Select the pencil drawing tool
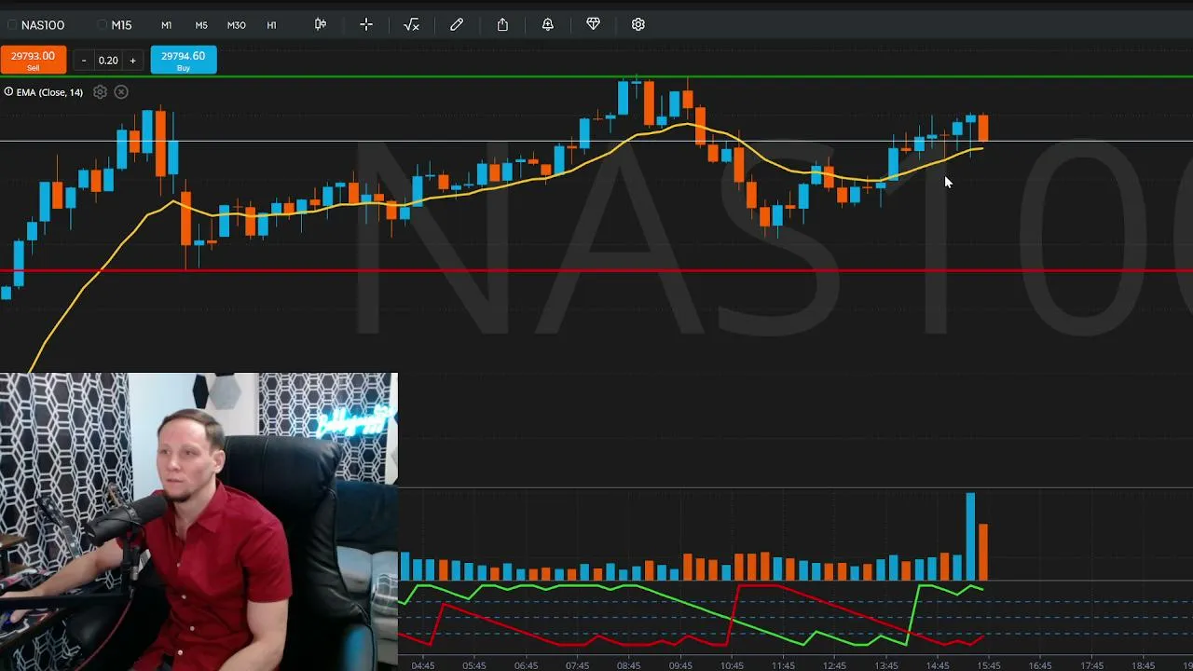Screen dimensions: 1193x671 [457, 24]
